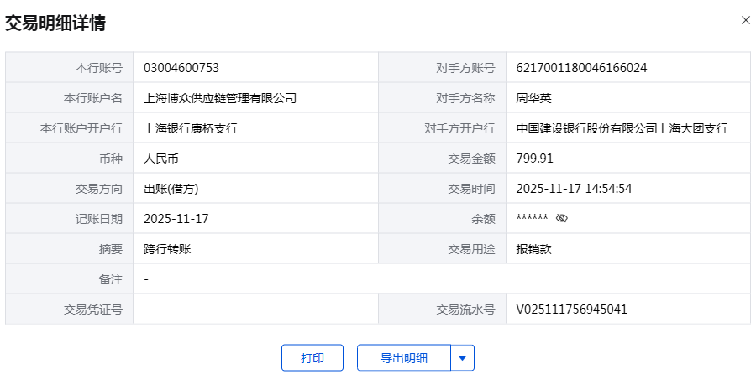Click counterparty bank 中国建设银行股份有限公司上海大团支行
Viewport: 756px width, 385px height.
click(x=622, y=128)
